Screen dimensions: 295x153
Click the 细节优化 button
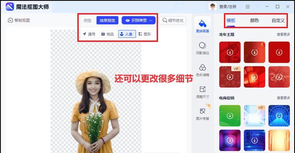(172, 20)
